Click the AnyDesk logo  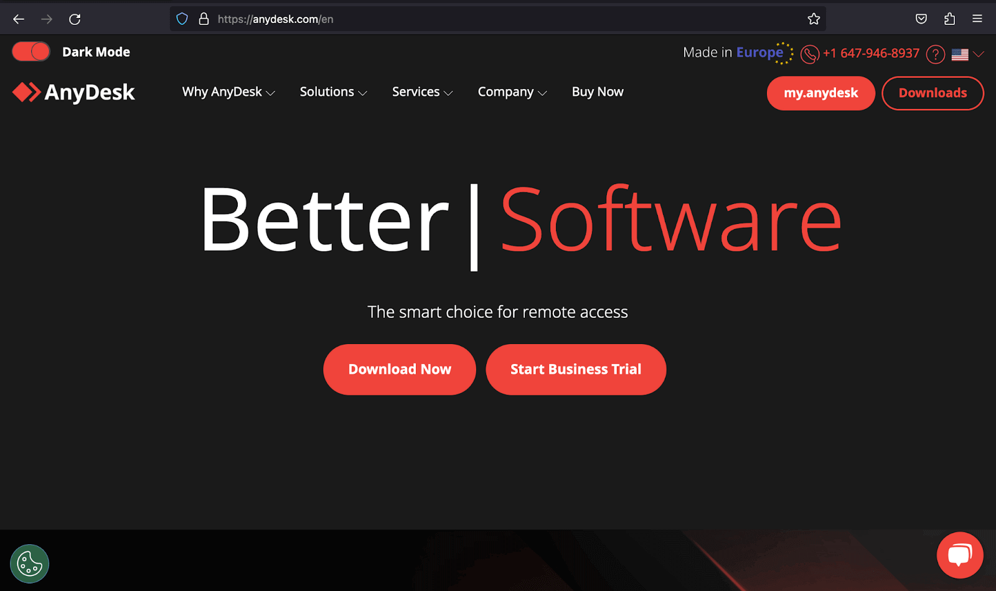click(x=73, y=92)
